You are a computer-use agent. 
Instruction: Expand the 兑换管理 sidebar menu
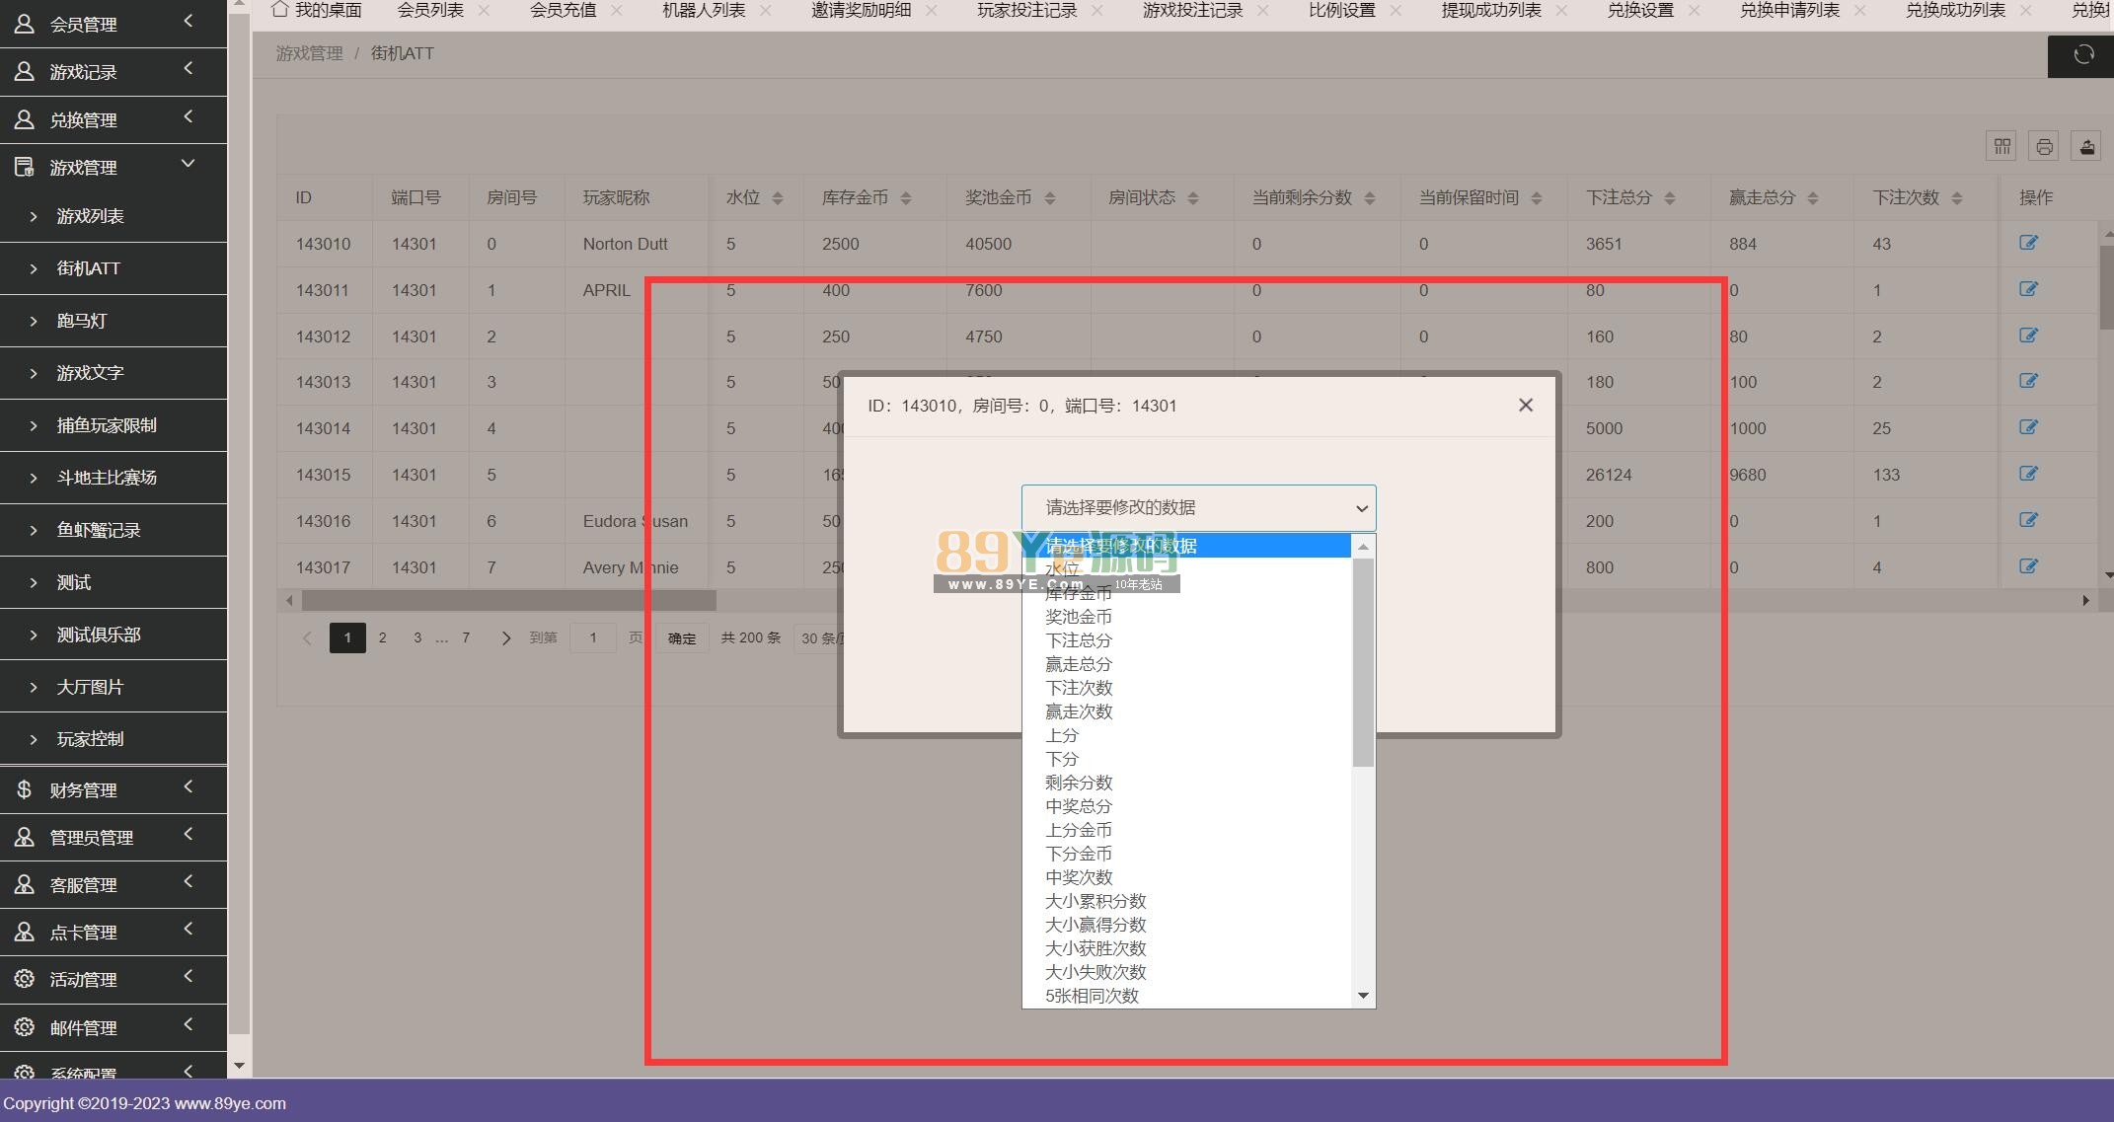[x=113, y=119]
